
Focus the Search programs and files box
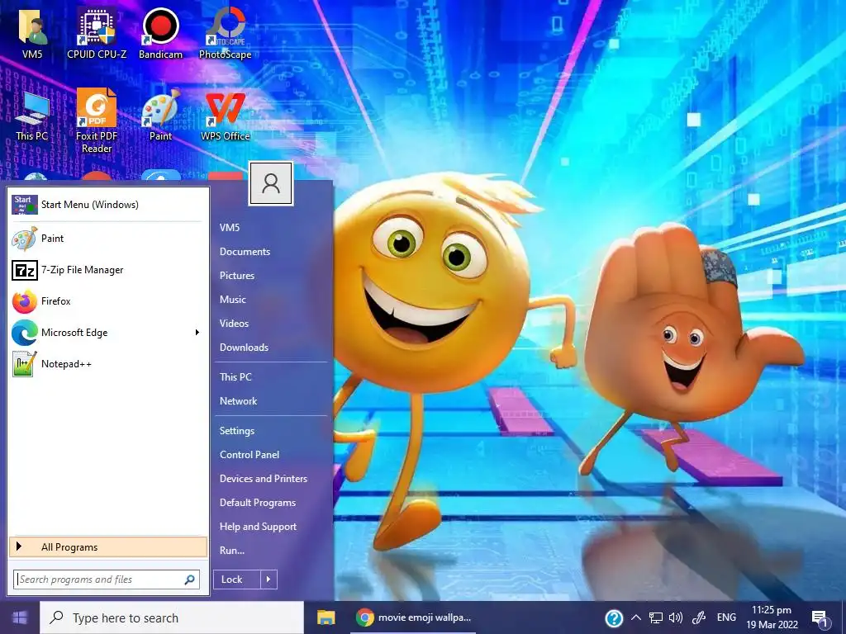coord(107,580)
